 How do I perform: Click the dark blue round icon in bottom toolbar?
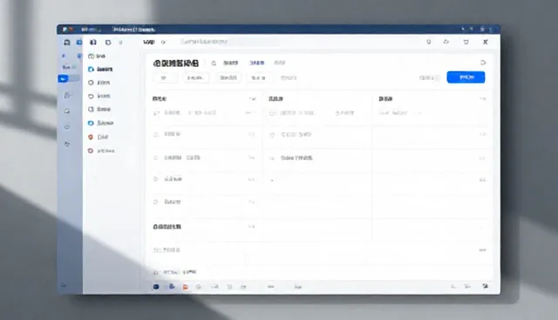(156, 287)
